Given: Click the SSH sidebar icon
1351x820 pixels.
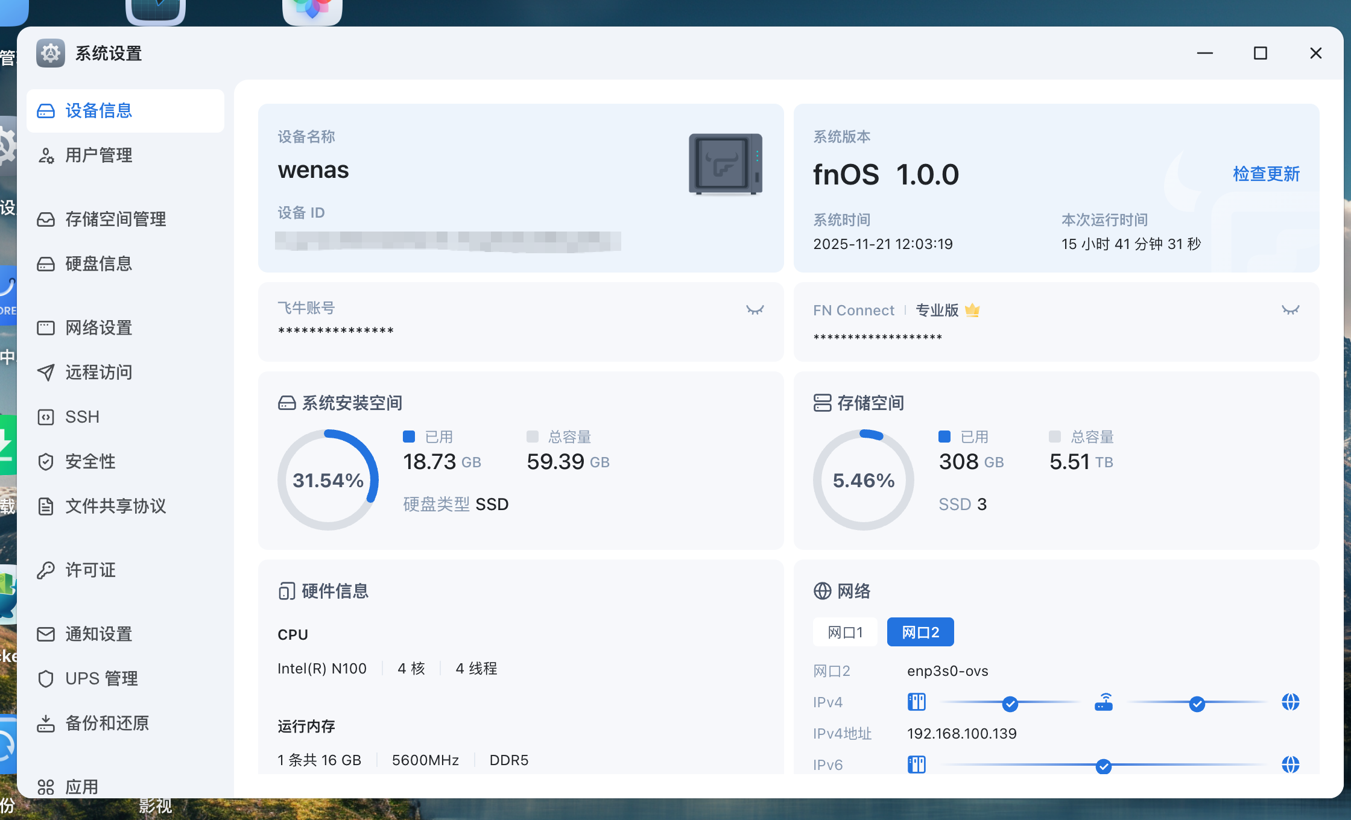Looking at the screenshot, I should [x=46, y=417].
